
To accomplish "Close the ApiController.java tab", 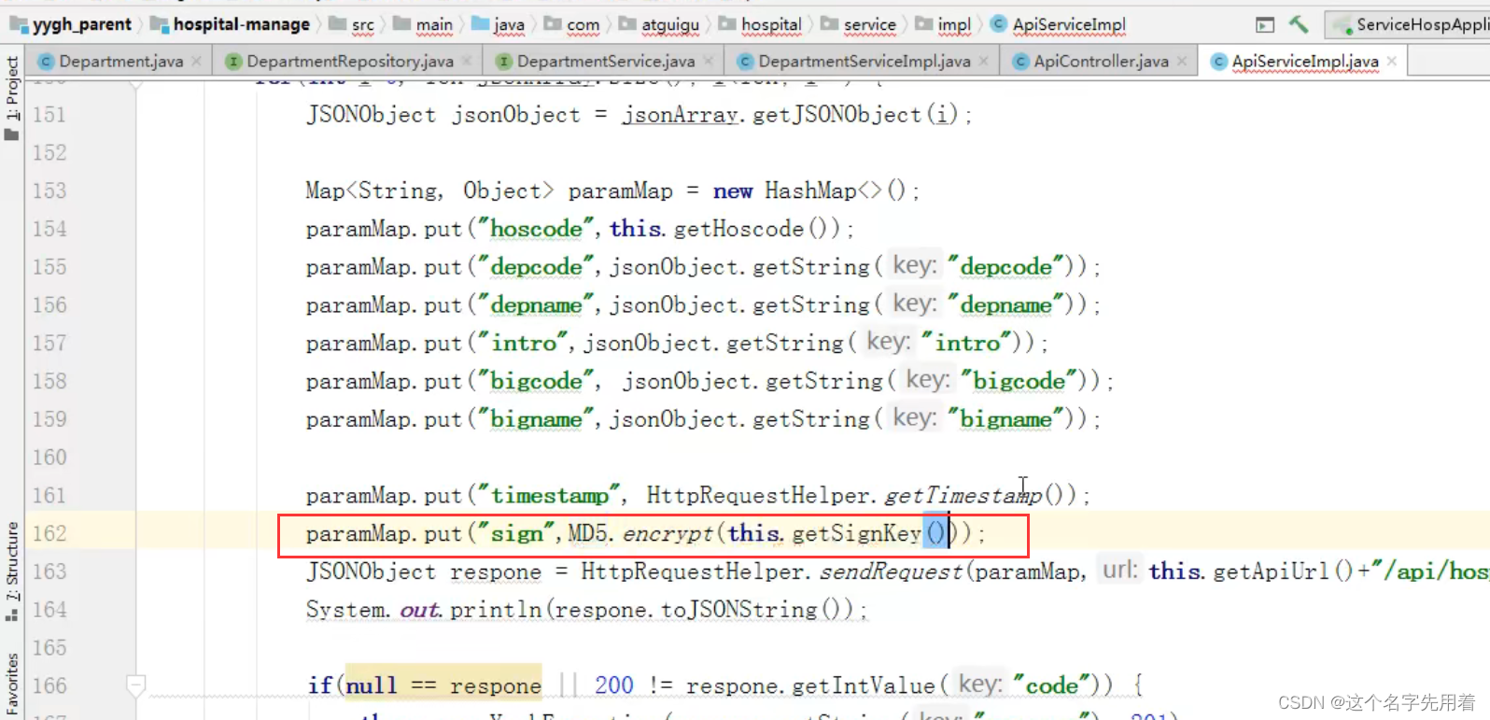I will (x=1182, y=61).
